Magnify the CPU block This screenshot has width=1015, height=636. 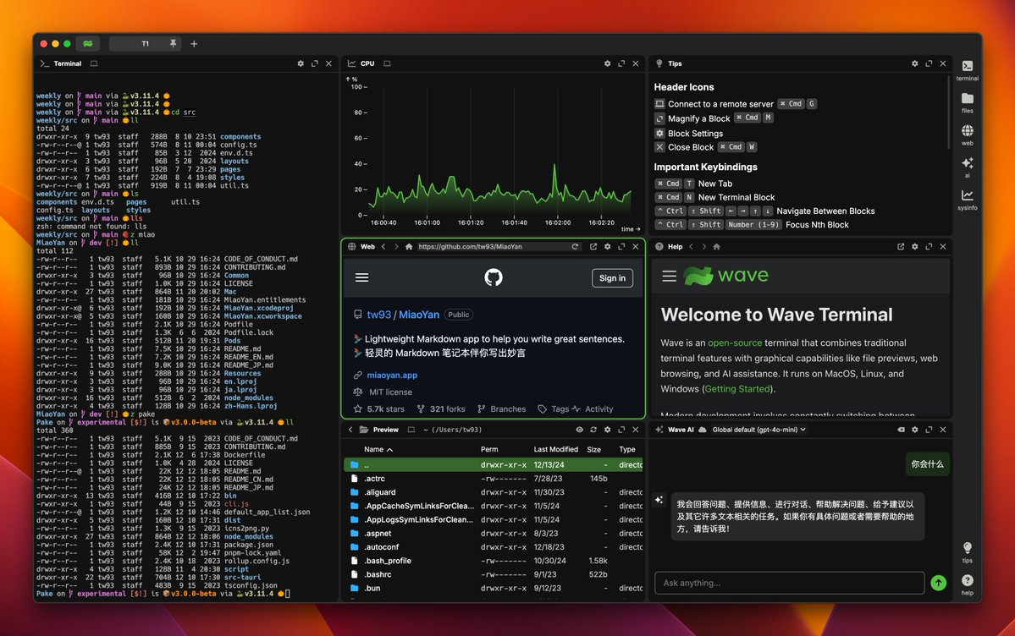coord(621,63)
